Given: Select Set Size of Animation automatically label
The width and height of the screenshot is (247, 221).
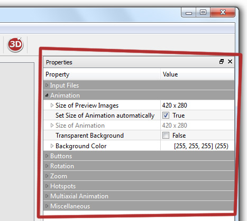Looking at the screenshot, I should point(105,116).
